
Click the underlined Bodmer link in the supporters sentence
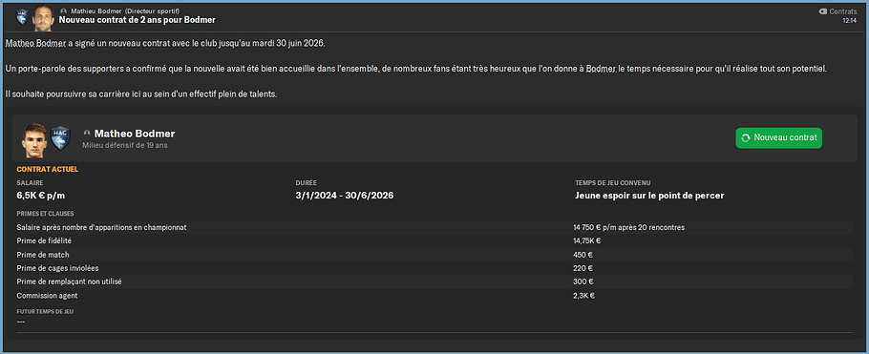tap(602, 69)
